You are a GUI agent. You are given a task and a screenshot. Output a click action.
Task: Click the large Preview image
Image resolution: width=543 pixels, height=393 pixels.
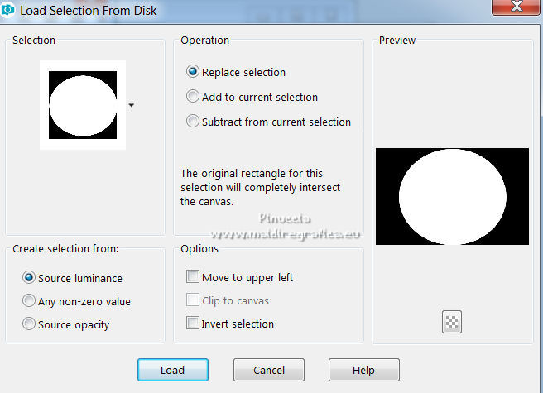click(452, 196)
